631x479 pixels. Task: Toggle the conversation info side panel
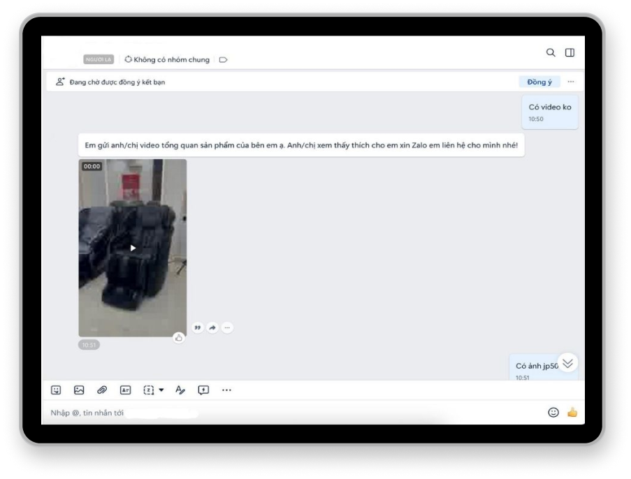570,52
